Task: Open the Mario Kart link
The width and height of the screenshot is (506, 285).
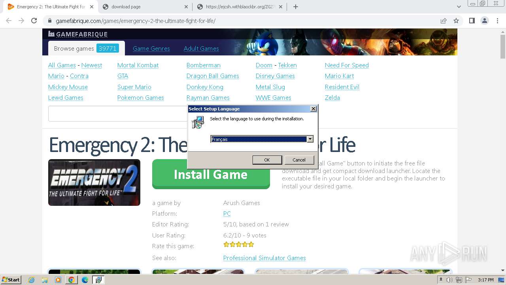Action: pyautogui.click(x=339, y=76)
